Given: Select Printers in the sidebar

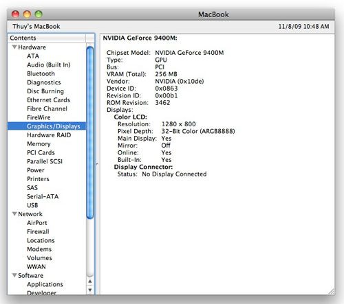Looking at the screenshot, I should (x=38, y=179).
